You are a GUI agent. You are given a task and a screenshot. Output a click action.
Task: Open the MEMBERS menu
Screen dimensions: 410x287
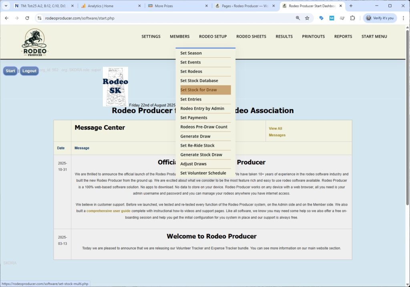(179, 36)
